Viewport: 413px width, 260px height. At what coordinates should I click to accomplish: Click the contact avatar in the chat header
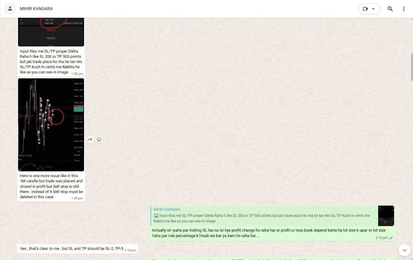click(x=10, y=8)
